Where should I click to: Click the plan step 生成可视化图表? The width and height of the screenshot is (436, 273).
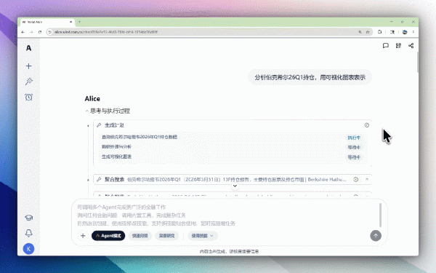click(116, 157)
